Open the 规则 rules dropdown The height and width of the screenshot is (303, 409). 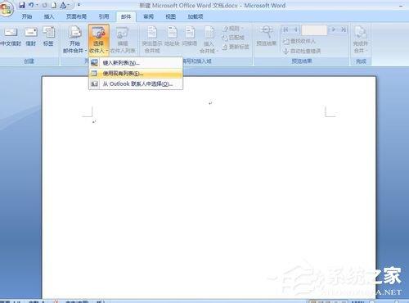[x=232, y=29]
